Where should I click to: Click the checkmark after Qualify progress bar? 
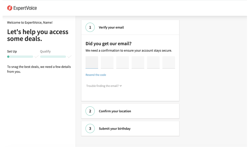click(69, 57)
